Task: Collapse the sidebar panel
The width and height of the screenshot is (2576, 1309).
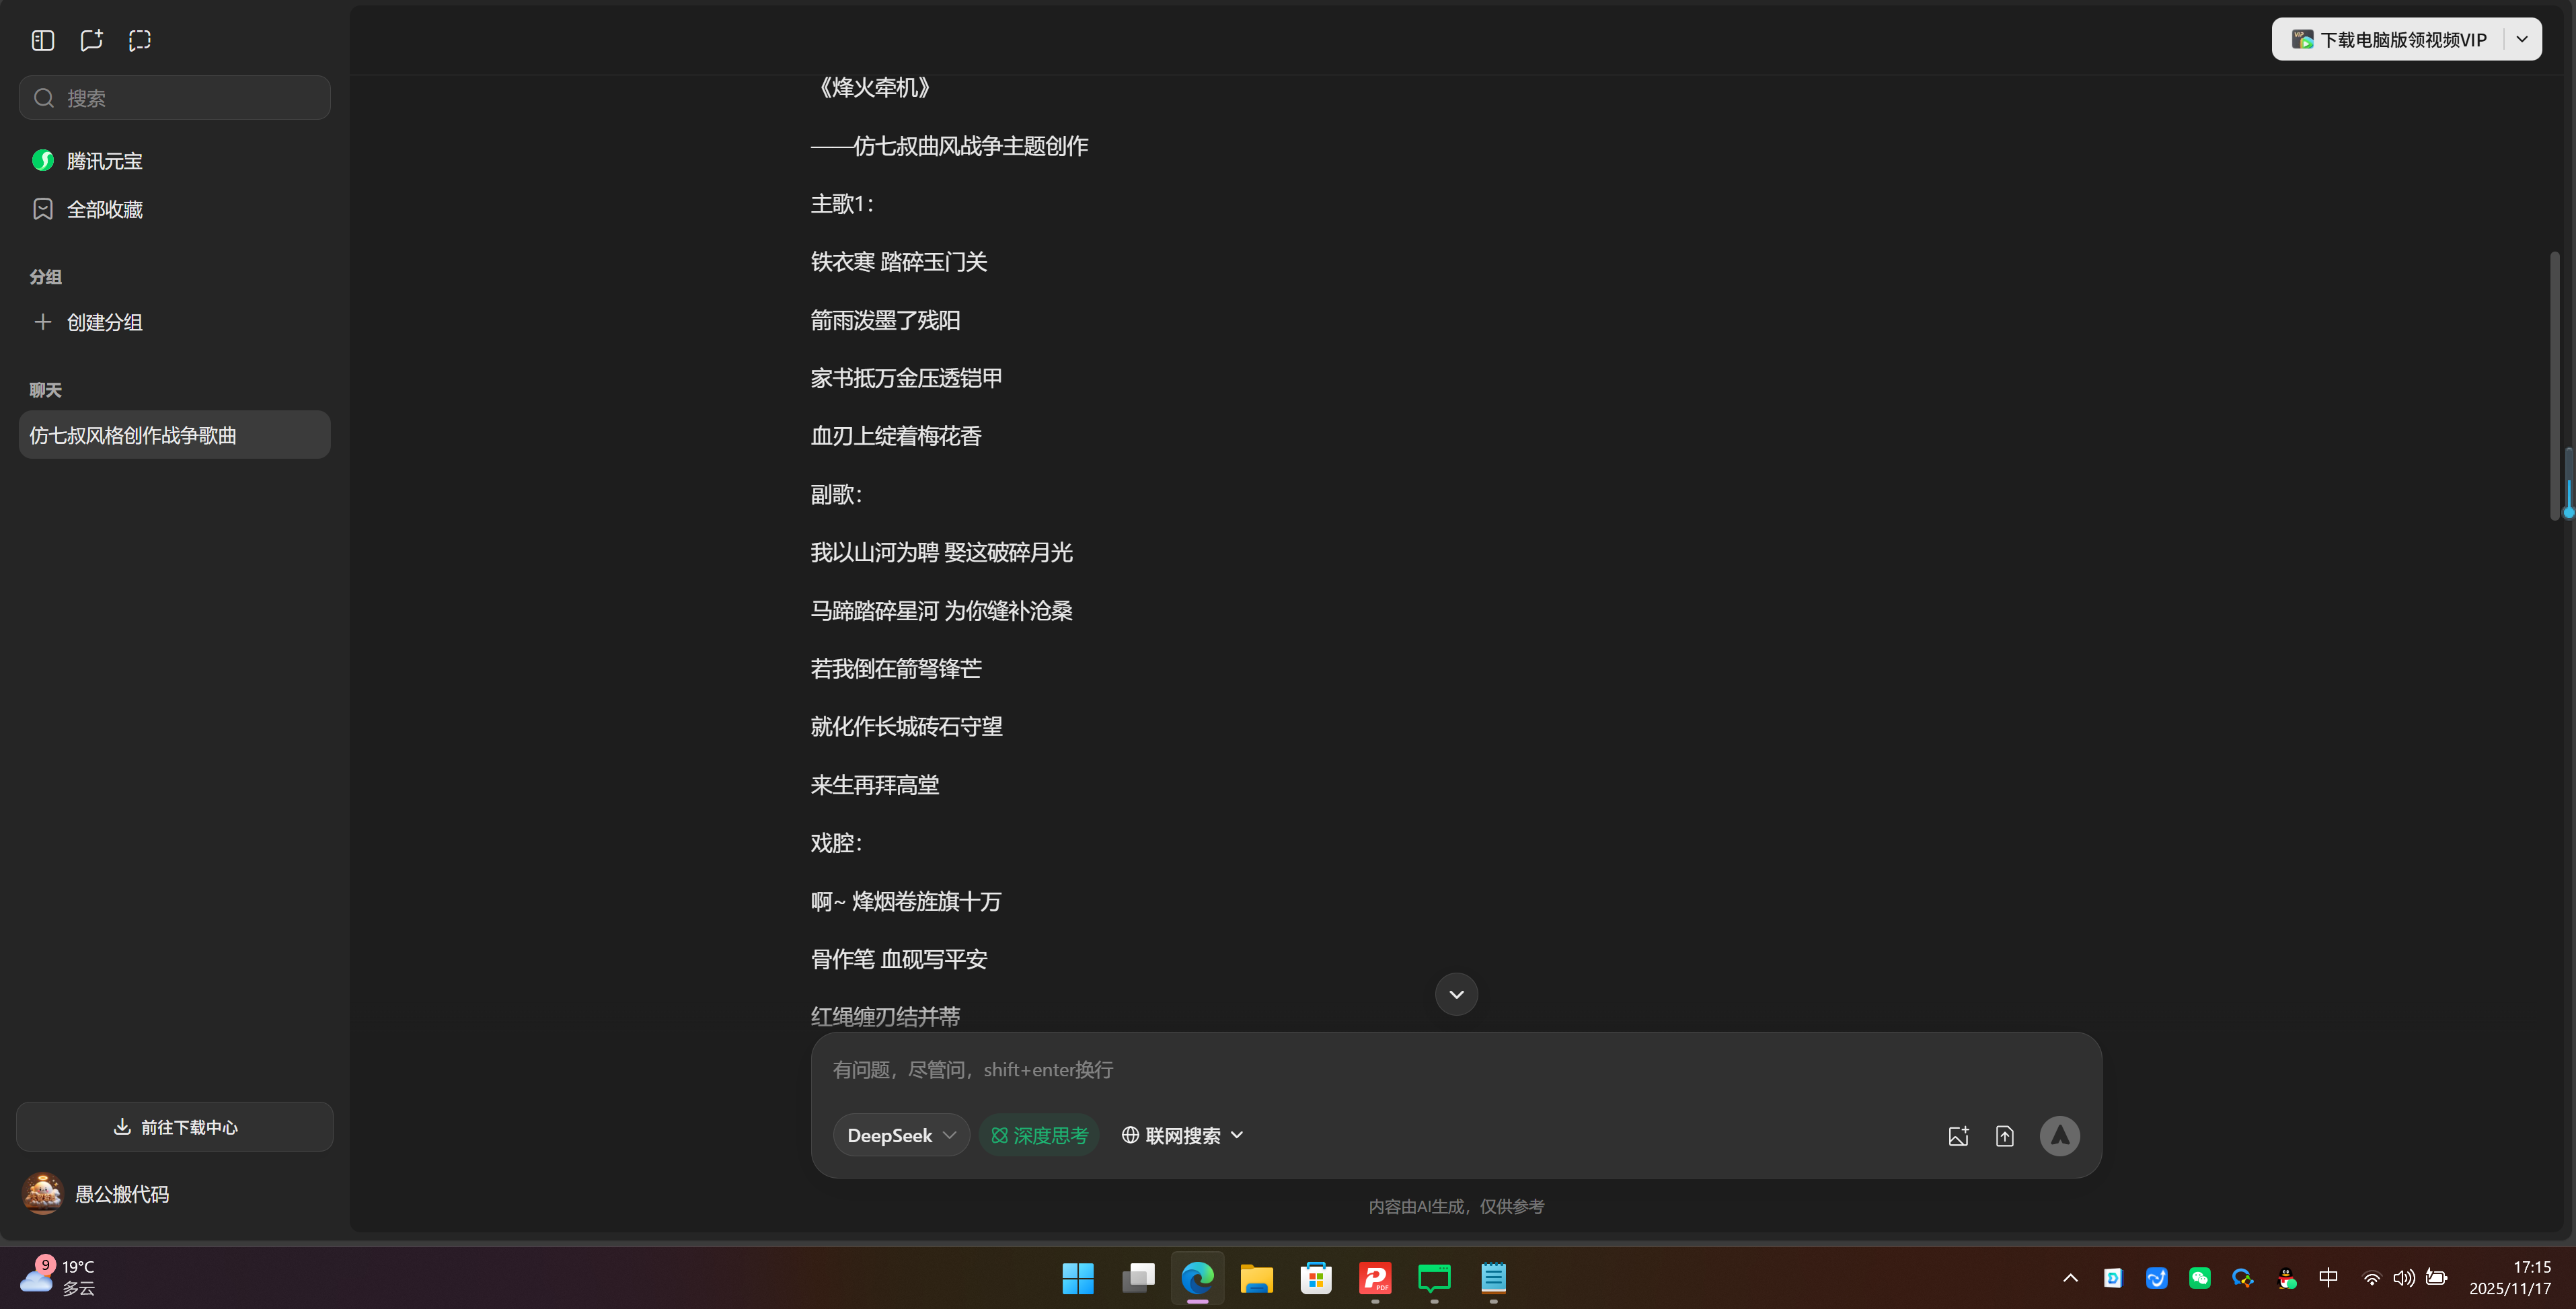Action: click(42, 41)
